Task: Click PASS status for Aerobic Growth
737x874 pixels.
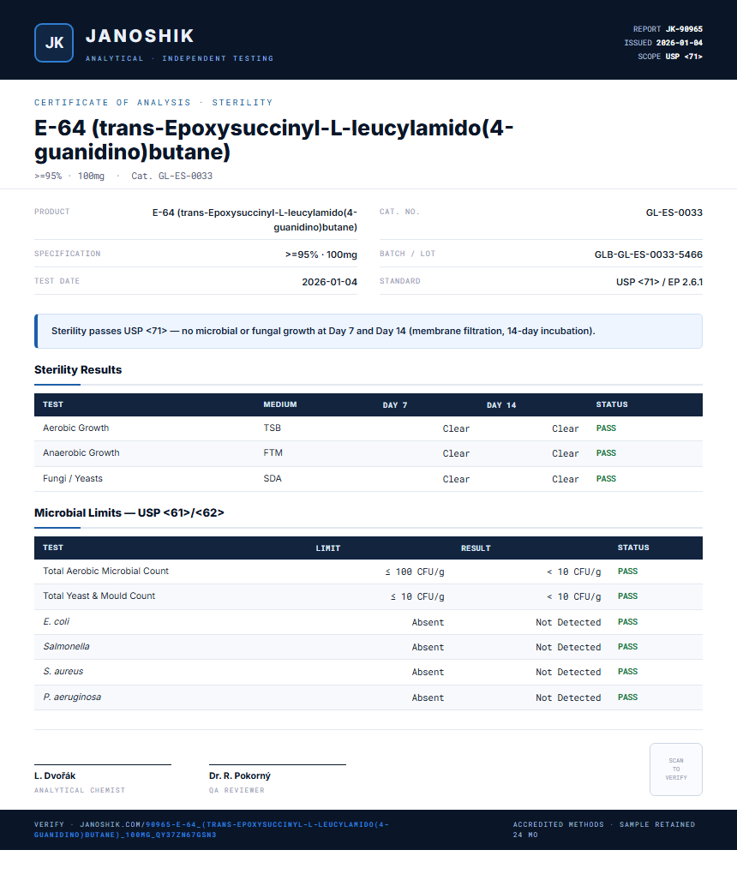Action: [606, 428]
